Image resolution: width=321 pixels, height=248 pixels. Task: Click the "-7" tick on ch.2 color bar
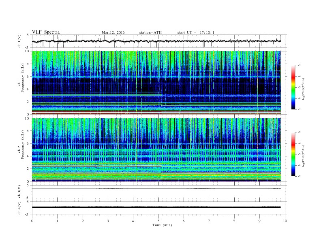(299, 176)
